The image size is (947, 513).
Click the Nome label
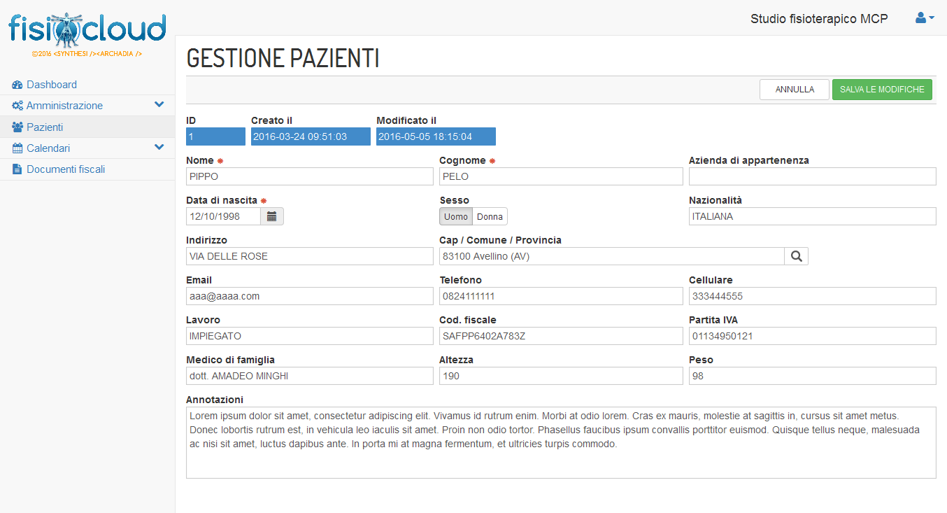click(200, 160)
